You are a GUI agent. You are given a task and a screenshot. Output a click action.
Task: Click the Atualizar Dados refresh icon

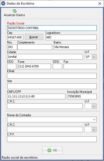point(15,11)
